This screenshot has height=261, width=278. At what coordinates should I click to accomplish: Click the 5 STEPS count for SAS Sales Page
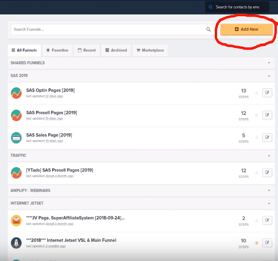pyautogui.click(x=244, y=138)
